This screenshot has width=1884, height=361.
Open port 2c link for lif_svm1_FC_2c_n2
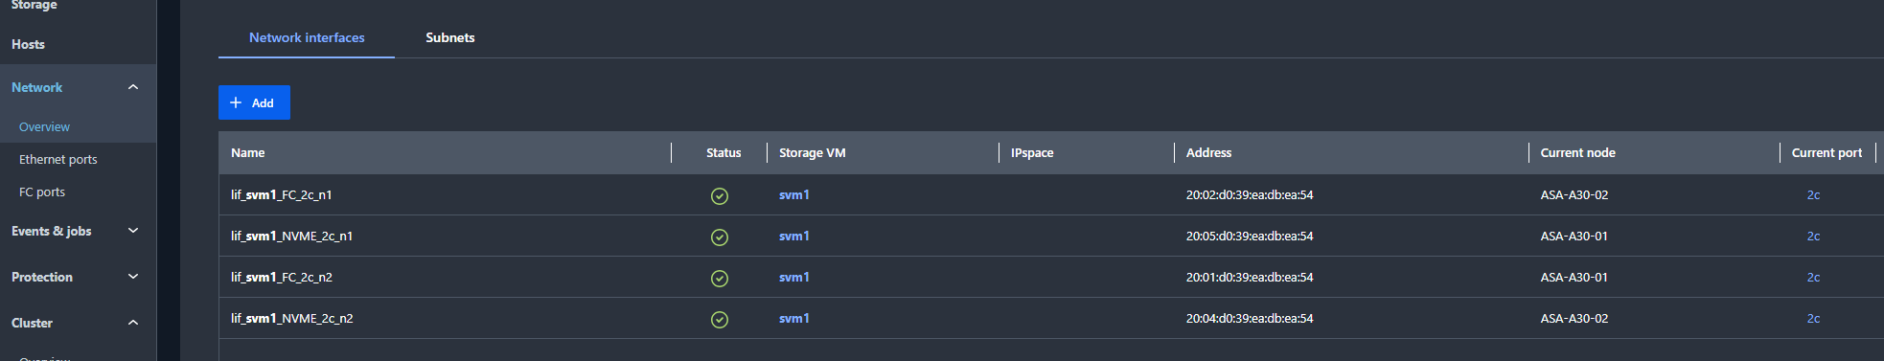click(1813, 277)
